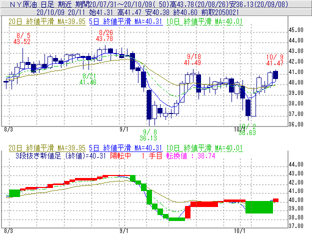Click the upper chart's 5日 終値平滑 MA=40.31 legend

coord(125,21)
